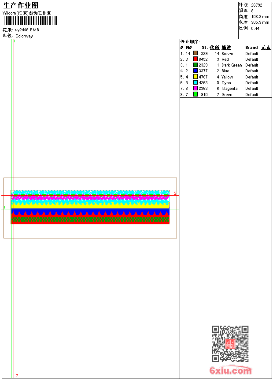Image resolution: width=273 pixels, height=379 pixels.
Task: Click the barcode under the studio name
Action: click(30, 21)
